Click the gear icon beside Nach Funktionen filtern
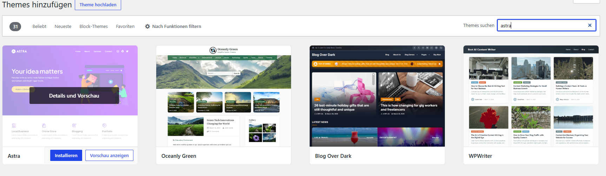This screenshot has width=606, height=176. pos(147,26)
